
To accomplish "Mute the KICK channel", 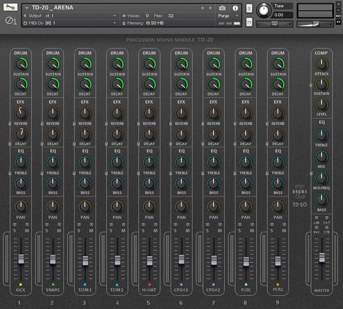I will [27, 225].
